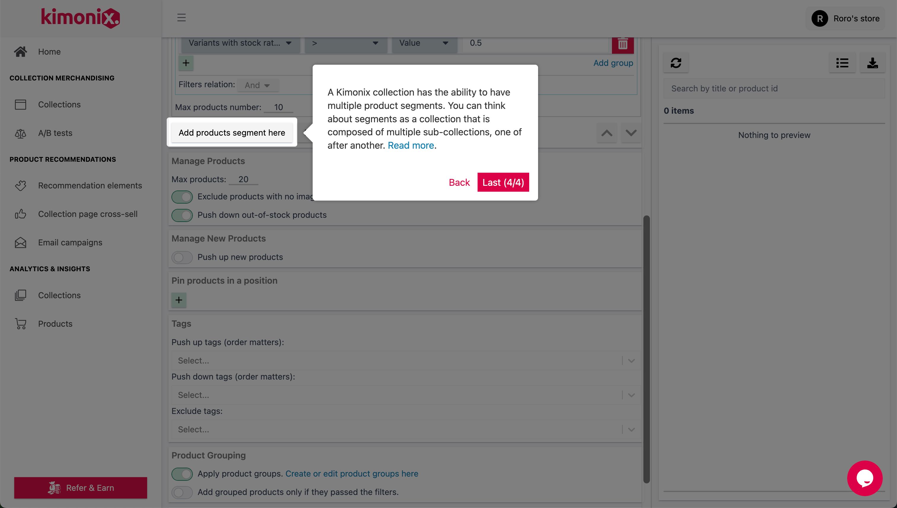Screen dimensions: 897x508
Task: Open the Home page from the sidebar
Action: pos(49,51)
